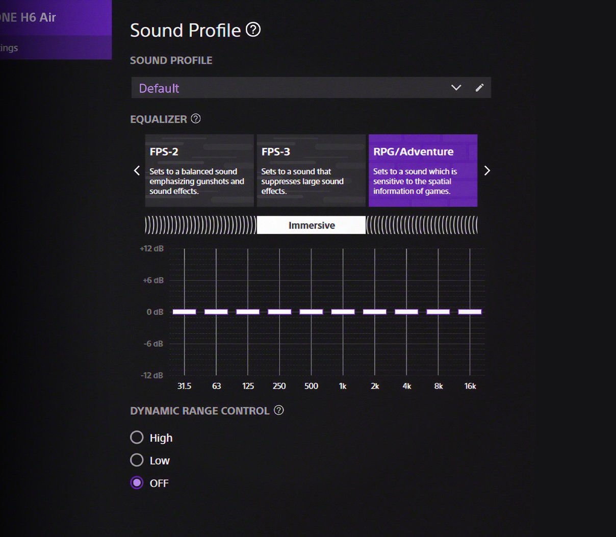Click the 1k equalizer slider handle

pyautogui.click(x=343, y=312)
